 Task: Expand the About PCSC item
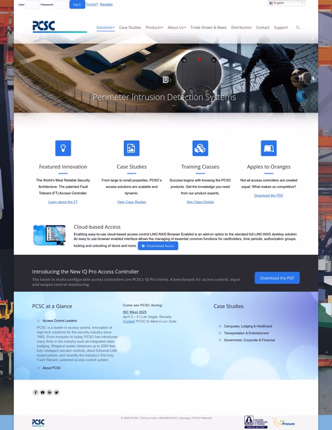coord(52,368)
